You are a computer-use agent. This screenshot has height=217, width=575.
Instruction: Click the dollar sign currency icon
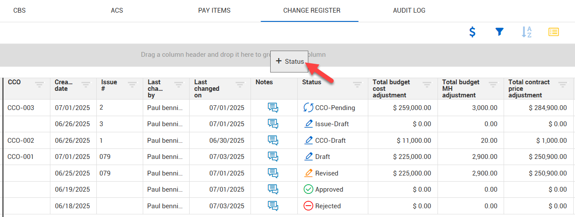[x=472, y=32]
